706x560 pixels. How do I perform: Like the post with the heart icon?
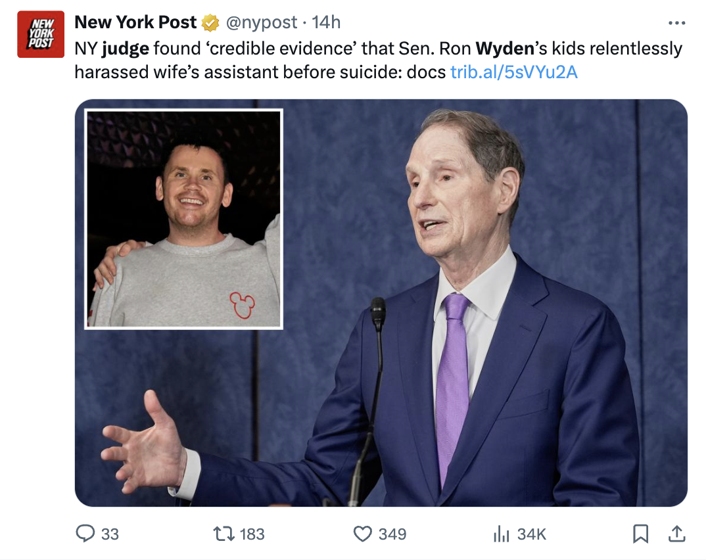[362, 534]
